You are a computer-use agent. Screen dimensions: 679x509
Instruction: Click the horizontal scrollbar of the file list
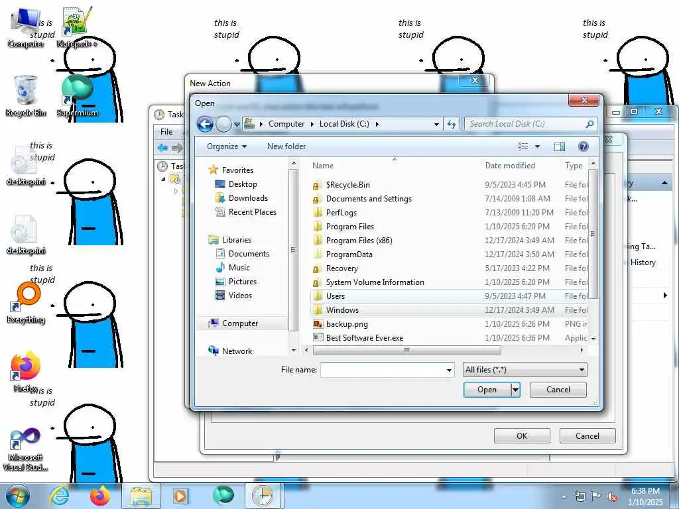point(406,350)
